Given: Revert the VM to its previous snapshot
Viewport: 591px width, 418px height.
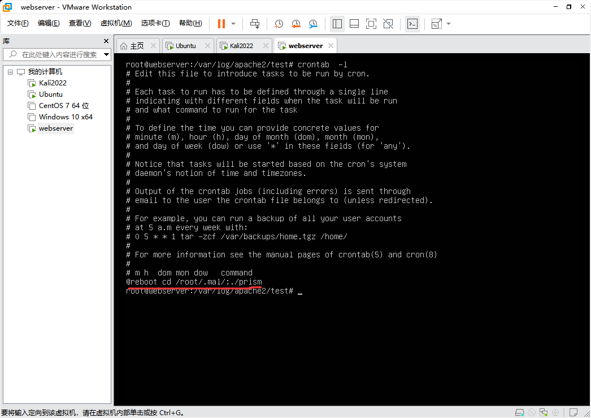Looking at the screenshot, I should [296, 24].
